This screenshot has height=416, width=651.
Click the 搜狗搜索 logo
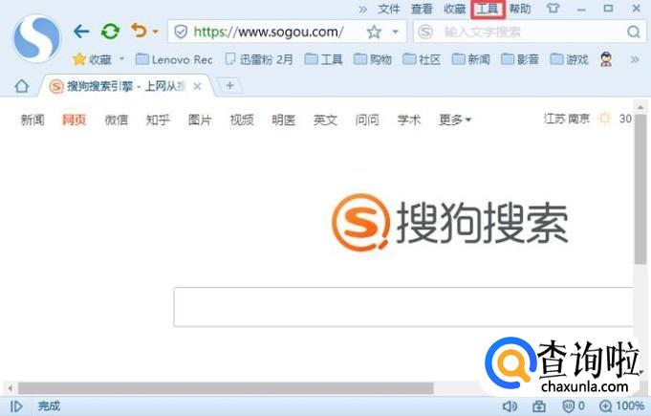pos(450,222)
